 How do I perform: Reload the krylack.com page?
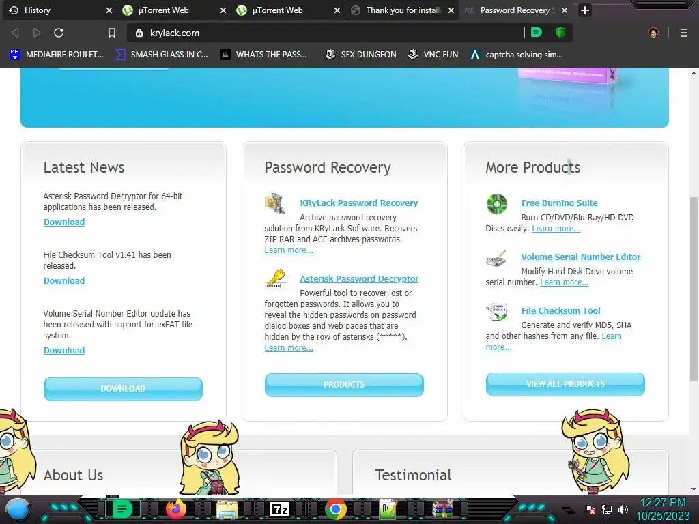coord(59,33)
